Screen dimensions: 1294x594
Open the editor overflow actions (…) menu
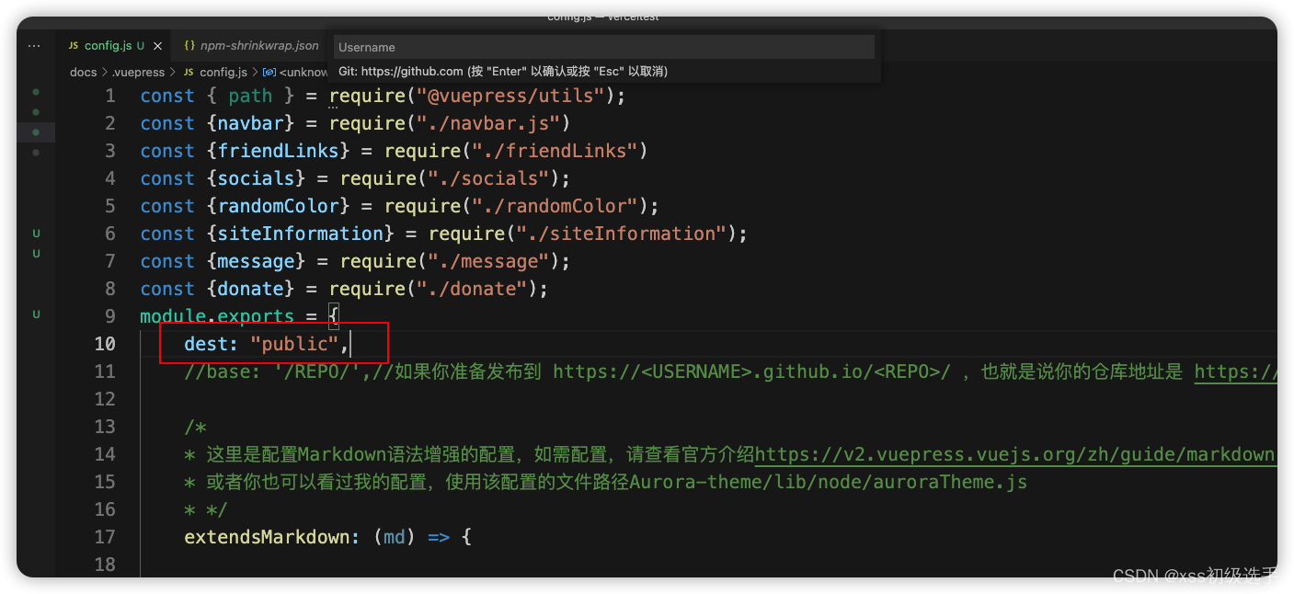coord(34,44)
